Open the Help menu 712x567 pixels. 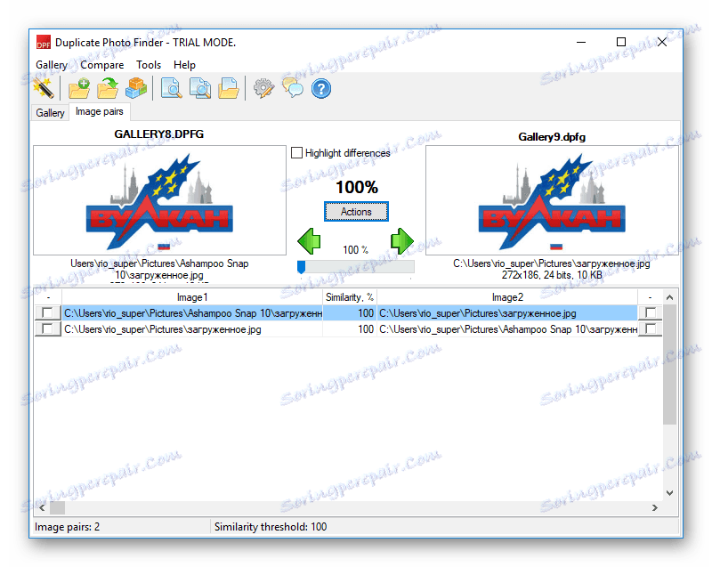pos(184,65)
